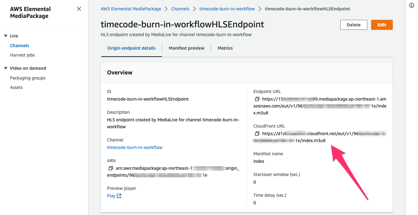Click the Delete button
Viewport: 418px width, 215px height.
(x=354, y=25)
